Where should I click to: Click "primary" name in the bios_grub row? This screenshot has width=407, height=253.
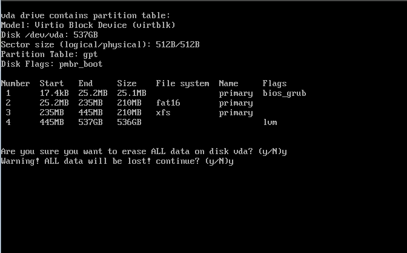(x=236, y=93)
